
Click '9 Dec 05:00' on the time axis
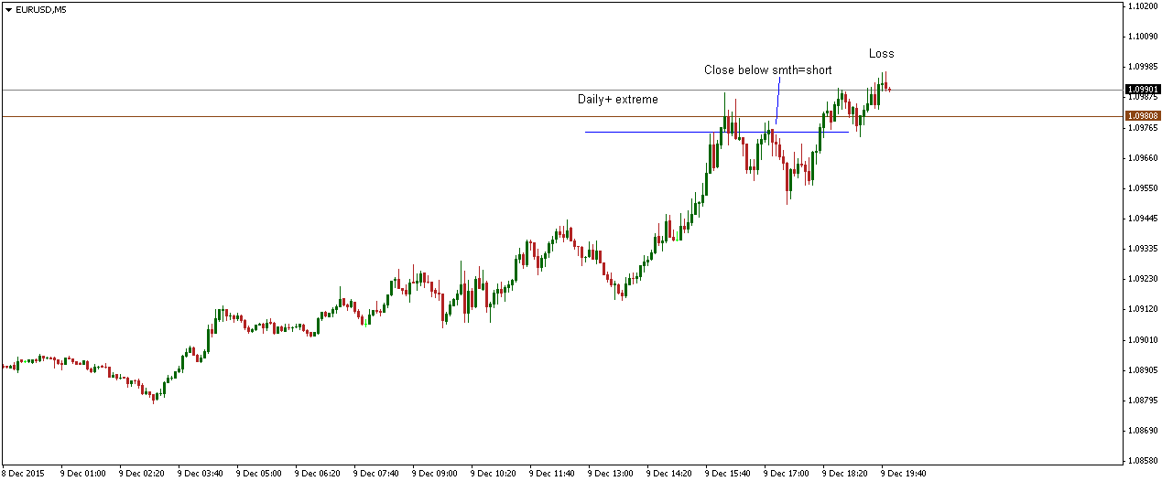[x=259, y=474]
